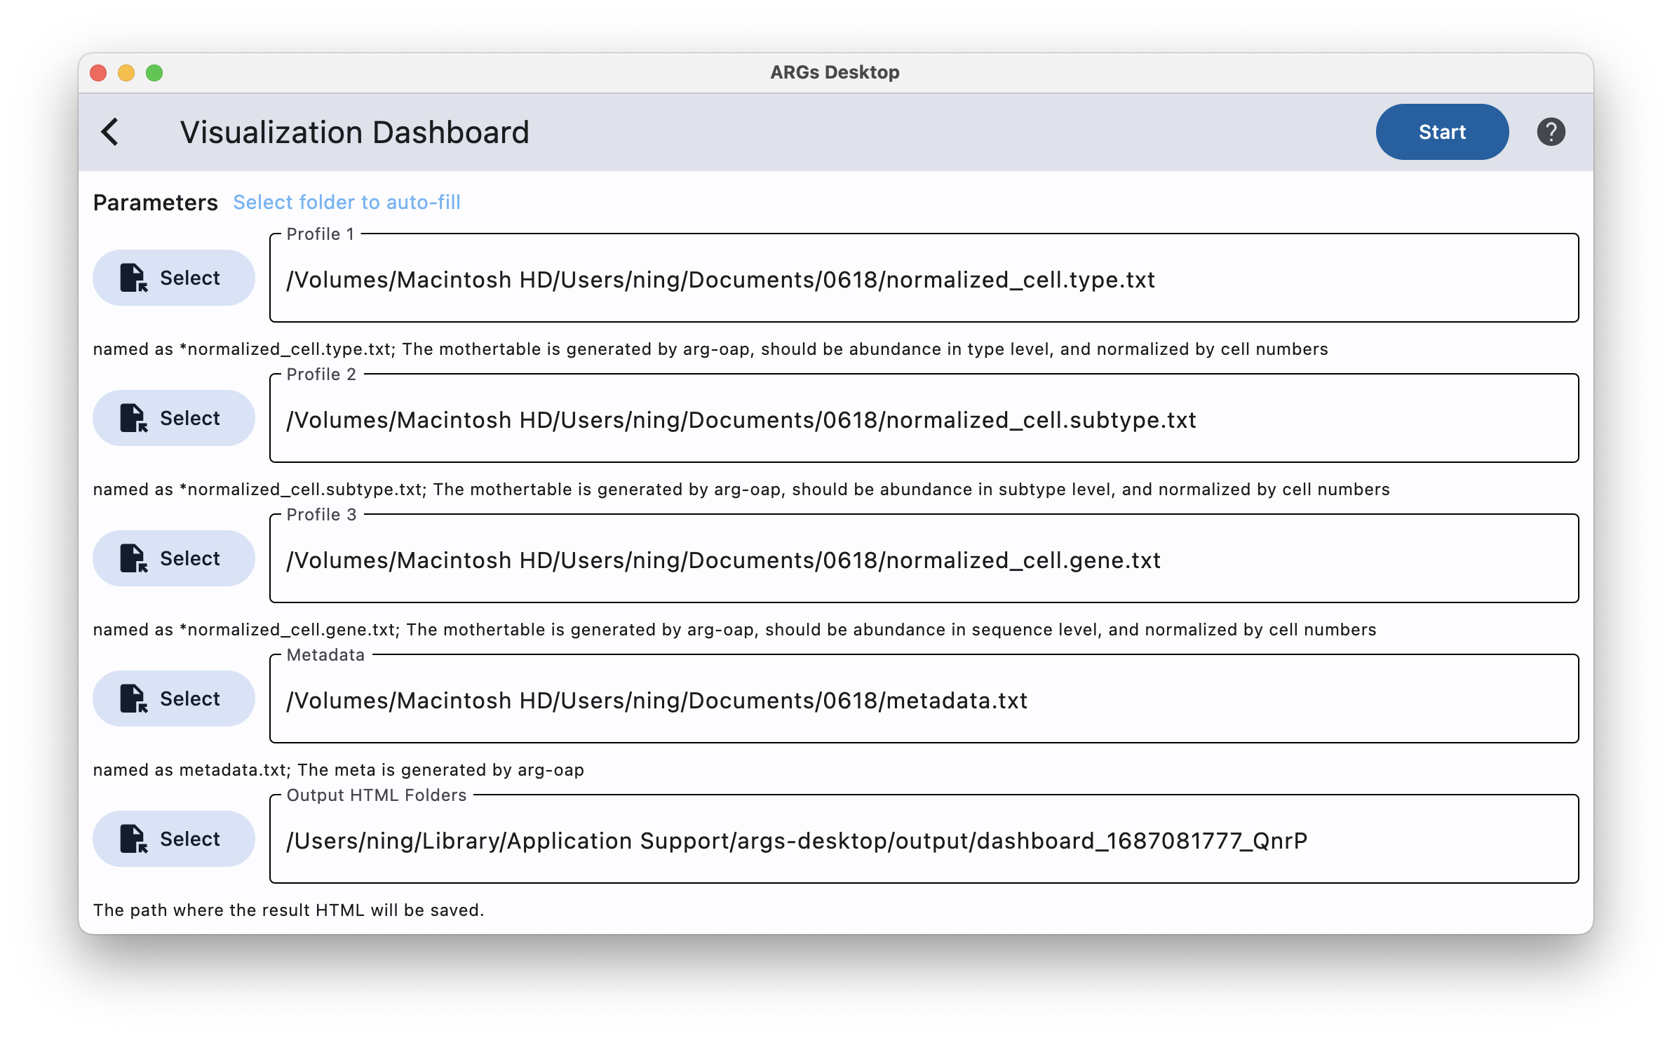Viewport: 1672px width, 1038px height.
Task: Click the Output HTML Folders input field
Action: point(921,840)
